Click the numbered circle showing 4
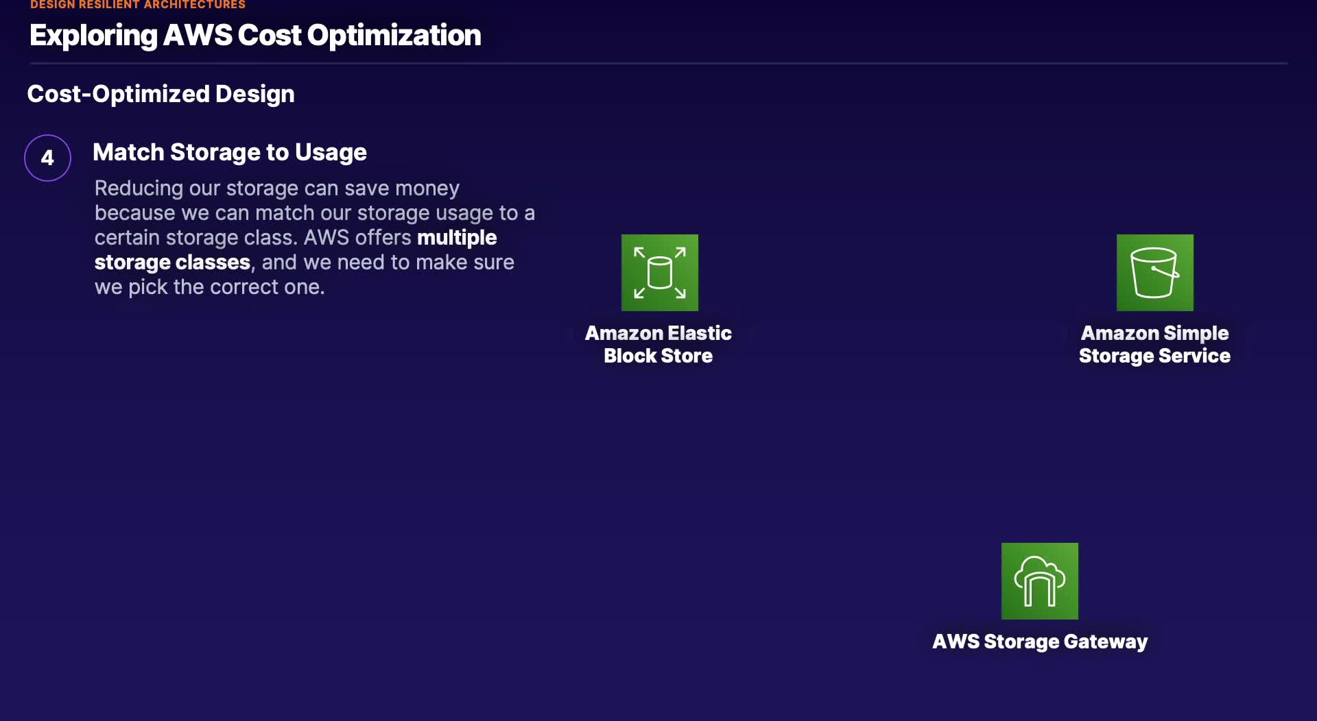The height and width of the screenshot is (721, 1317). (x=47, y=158)
